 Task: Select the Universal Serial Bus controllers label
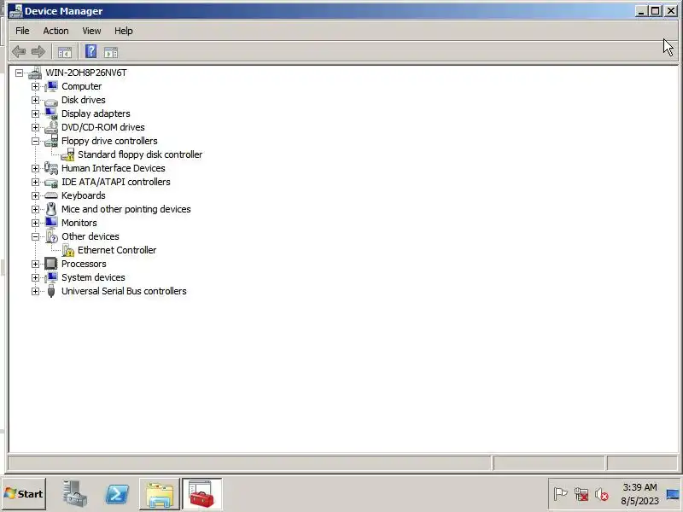(x=124, y=291)
